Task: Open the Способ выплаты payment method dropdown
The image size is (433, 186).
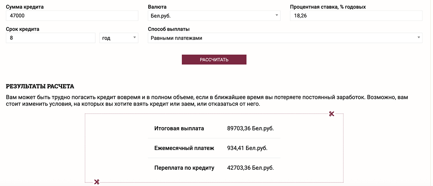Action: [x=285, y=38]
